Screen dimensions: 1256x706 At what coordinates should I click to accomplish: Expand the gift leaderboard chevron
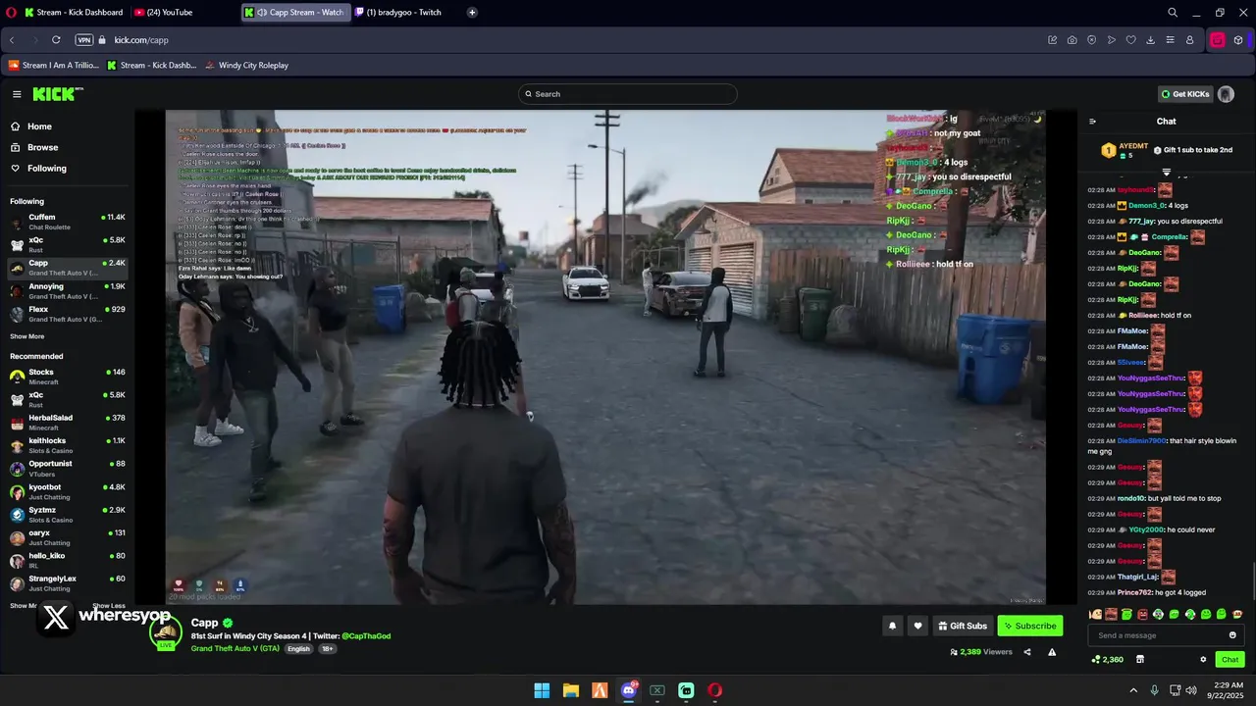click(x=1167, y=173)
